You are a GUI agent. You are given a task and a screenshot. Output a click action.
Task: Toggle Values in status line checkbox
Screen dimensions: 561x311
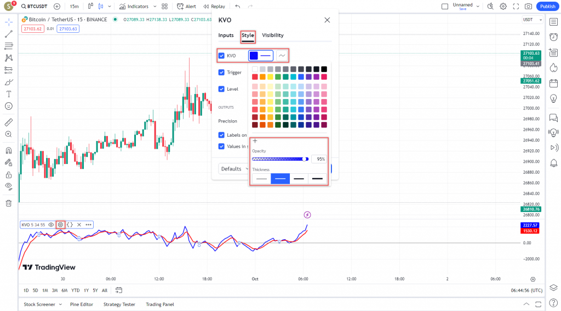221,146
